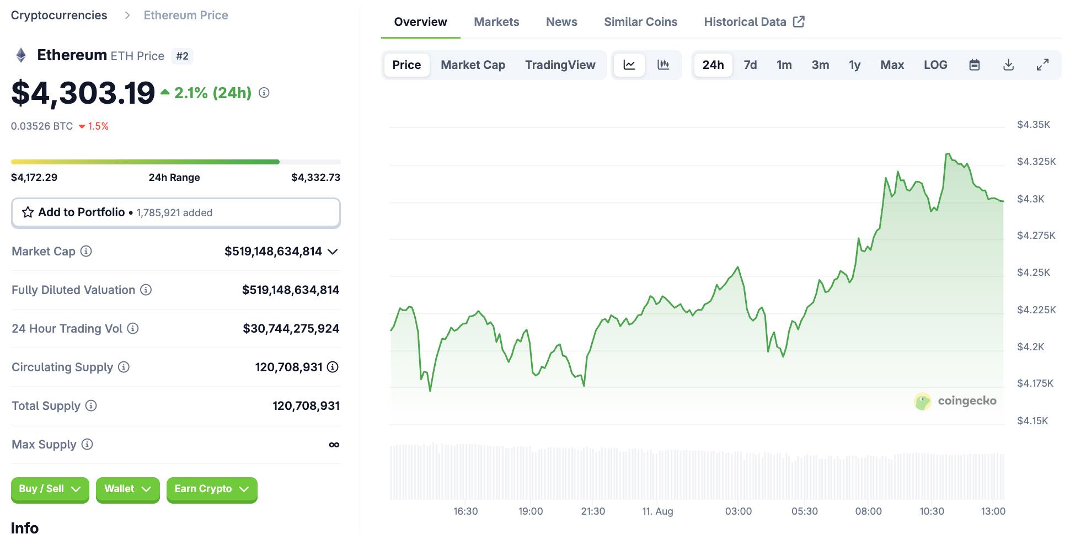
Task: Click the Info section heading
Action: point(25,528)
